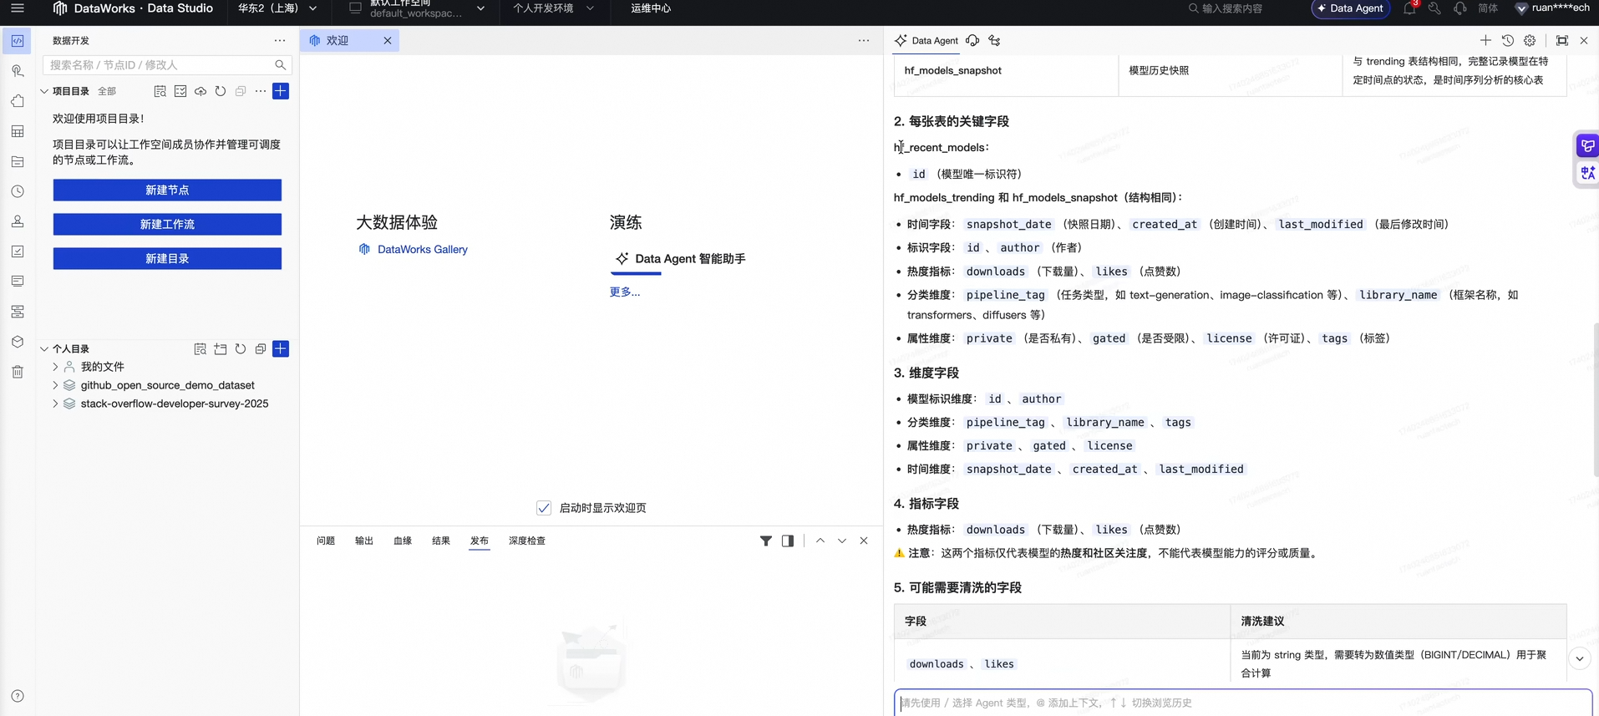Image resolution: width=1599 pixels, height=716 pixels.
Task: Open the 数据开发 panel more options
Action: [x=280, y=40]
